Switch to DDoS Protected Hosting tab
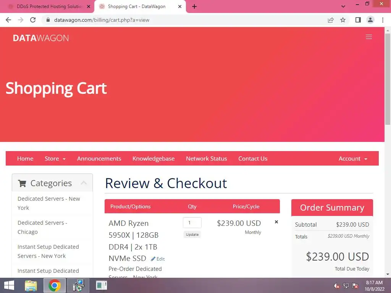The width and height of the screenshot is (391, 293). pos(49,7)
